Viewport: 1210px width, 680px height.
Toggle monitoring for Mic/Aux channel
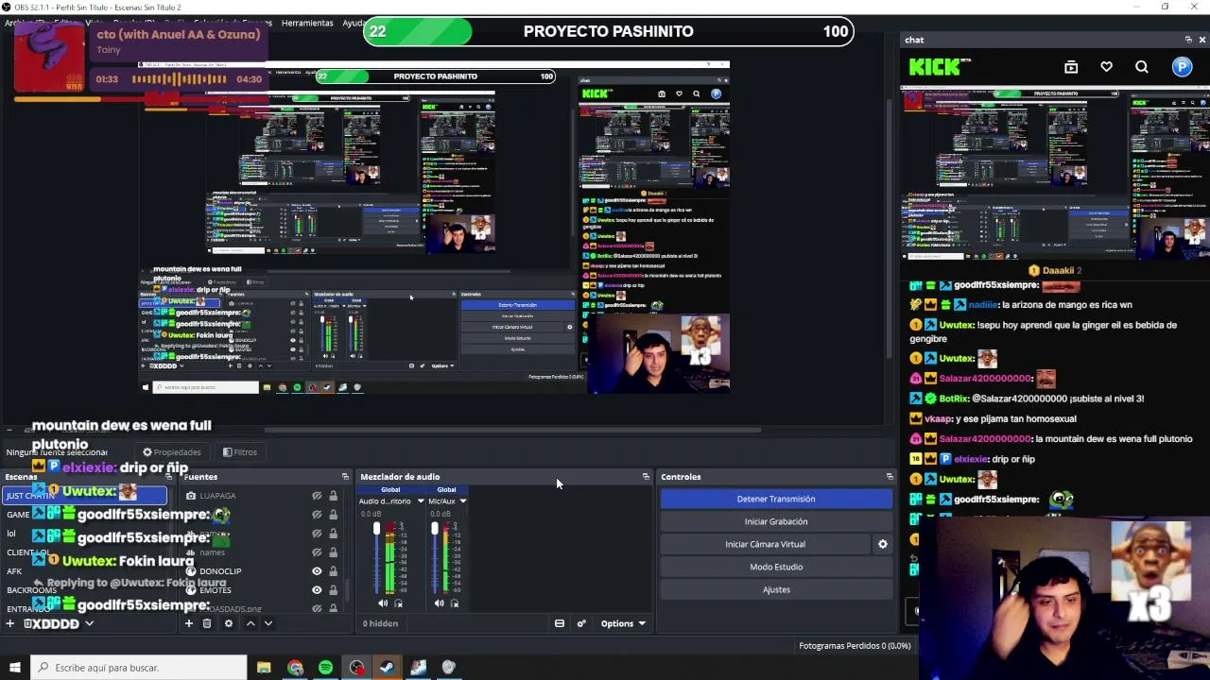(x=455, y=603)
